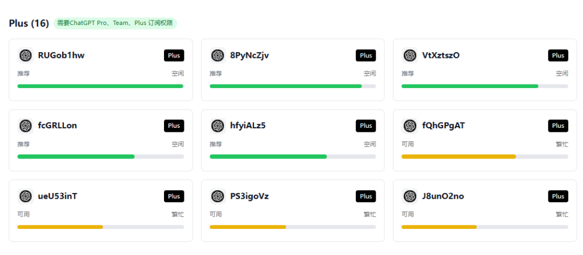Viewport: 583px width, 255px height.
Task: Click the 繁忙 status label on fQhGPgAT card
Action: point(561,144)
